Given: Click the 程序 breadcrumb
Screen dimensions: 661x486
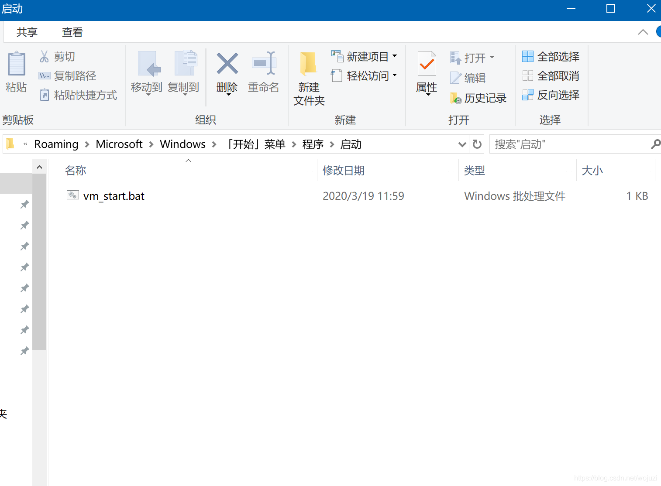Looking at the screenshot, I should pos(313,144).
